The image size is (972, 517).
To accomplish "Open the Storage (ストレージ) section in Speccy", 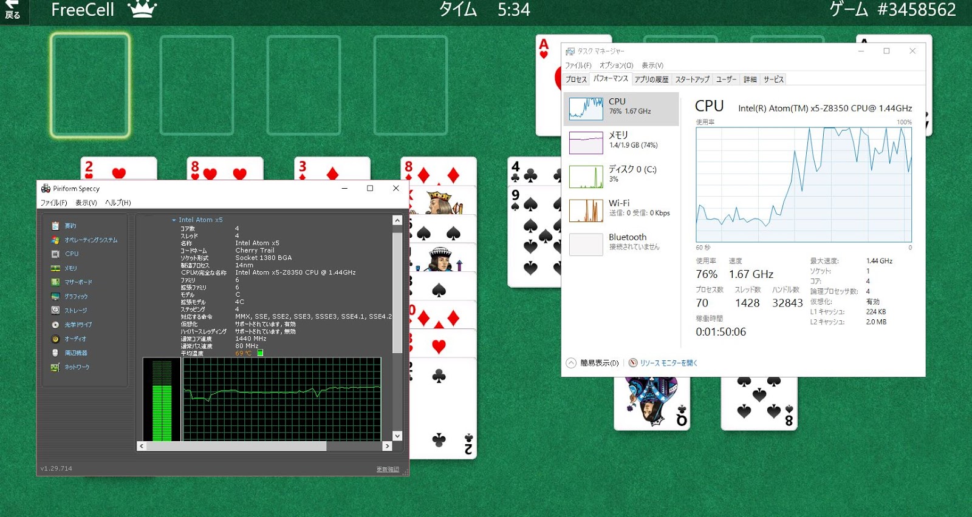I will click(x=69, y=310).
